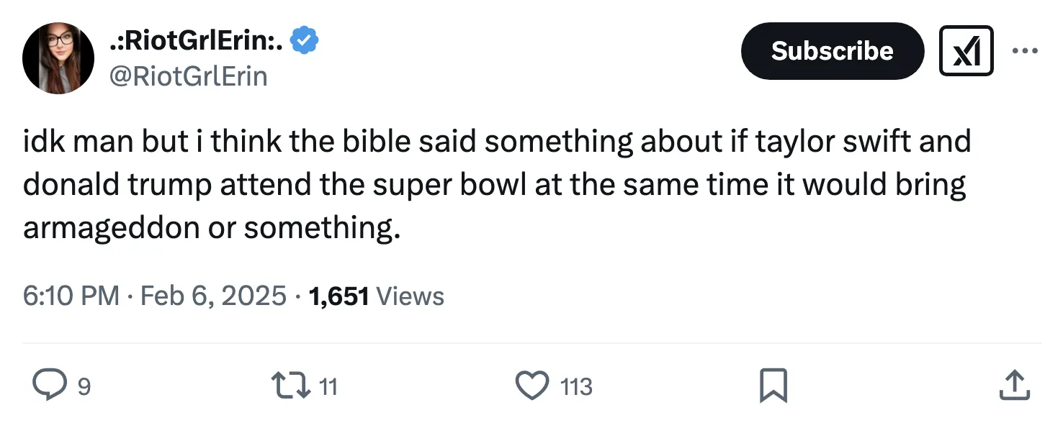Open the three-dot more options menu
The height and width of the screenshot is (423, 1063).
click(1025, 51)
